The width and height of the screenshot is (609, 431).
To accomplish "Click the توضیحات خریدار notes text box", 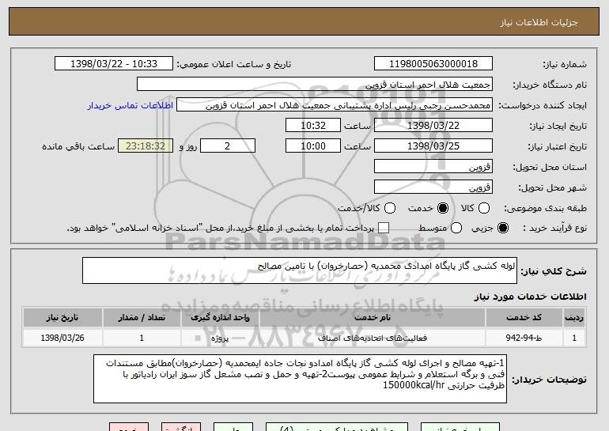I will (300, 379).
